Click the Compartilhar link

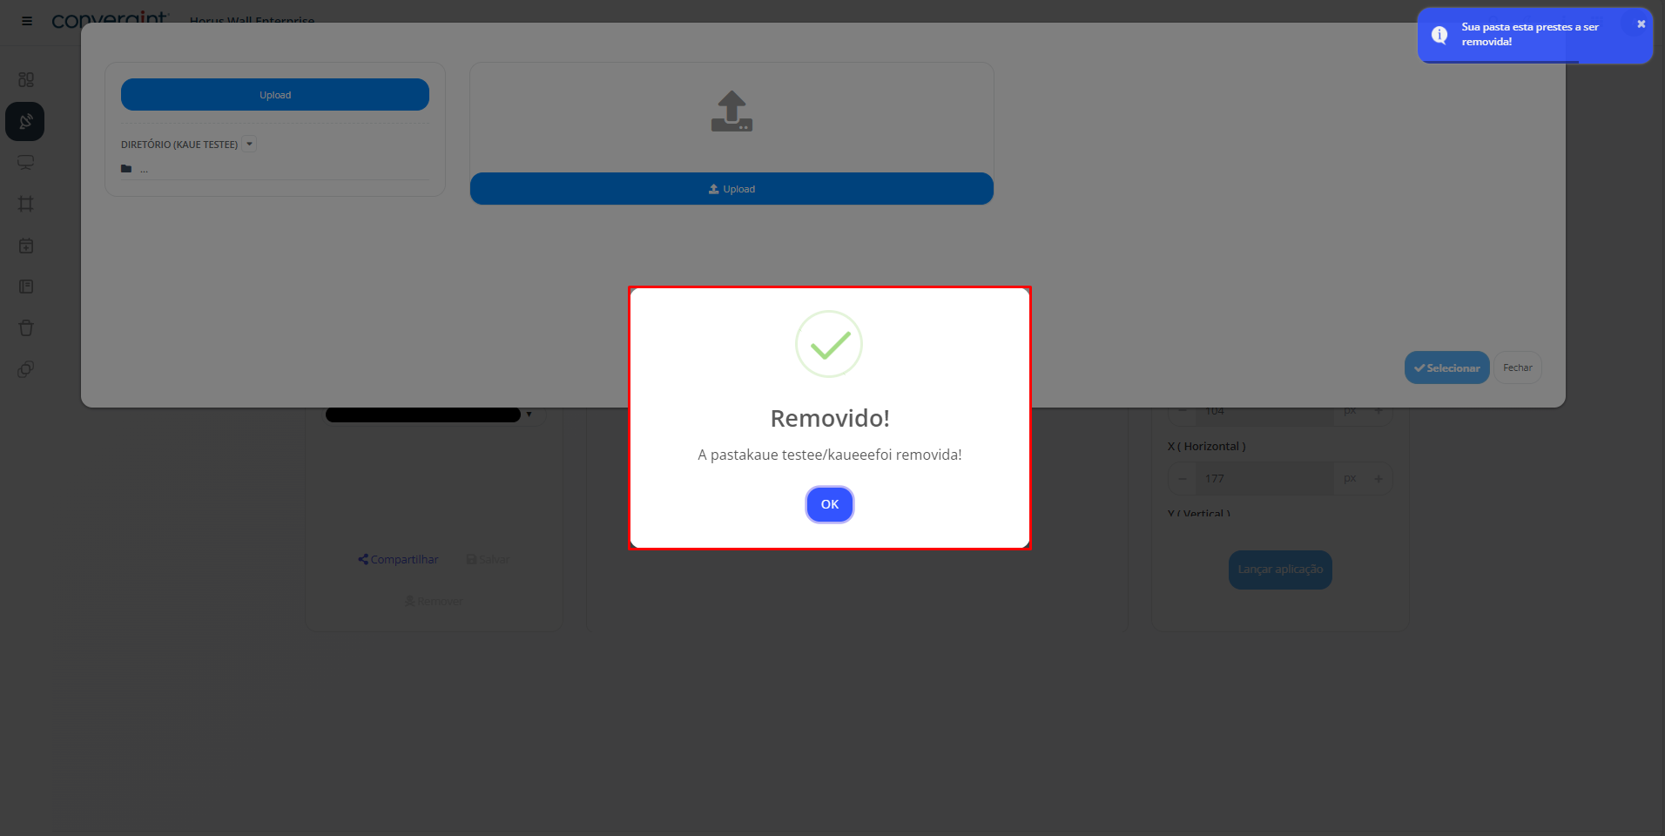click(x=398, y=559)
